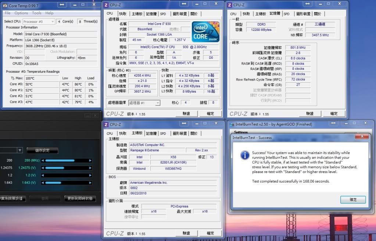Decrease the 200 (MHz) slider with its left arrow
The width and height of the screenshot is (376, 241).
coord(43,161)
